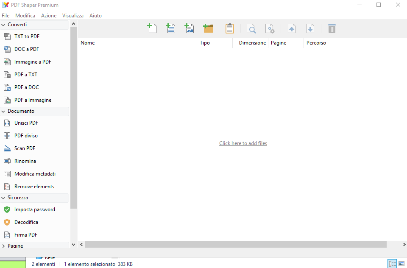Collapse the Converti section
The image size is (407, 268).
[3, 25]
